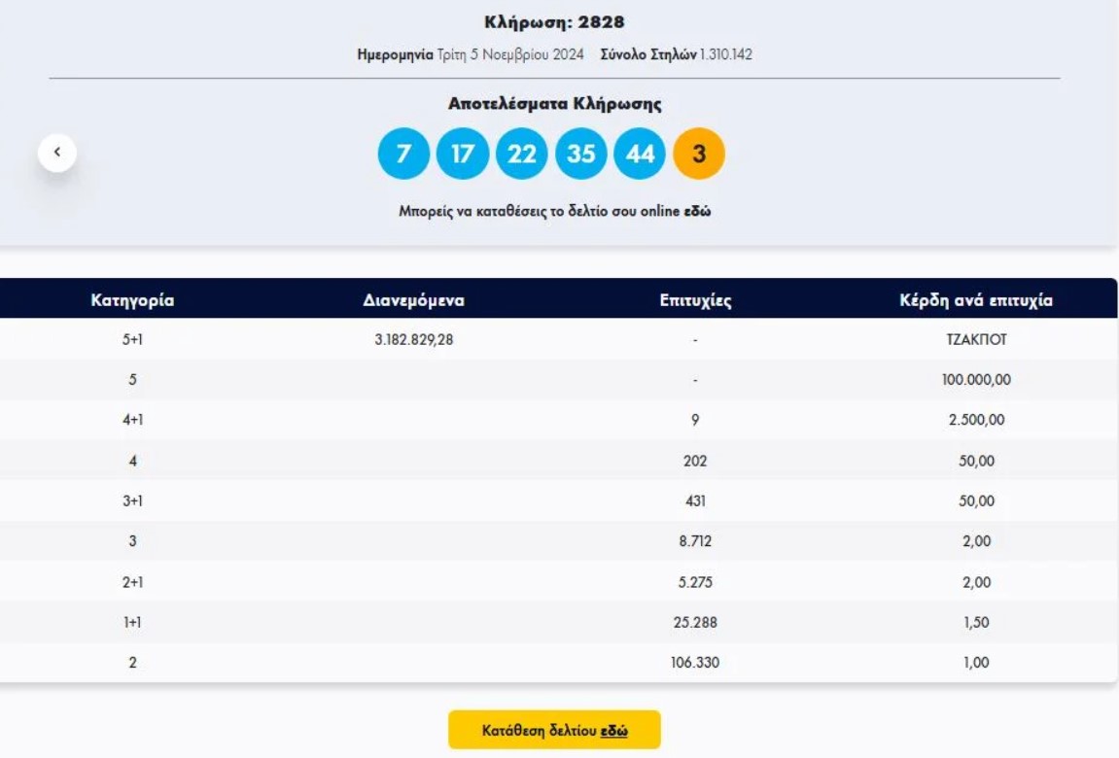1119x758 pixels.
Task: Select the 'ΤΖΑΚΠΟΤ' cell in the 5+1 row
Action: (976, 340)
